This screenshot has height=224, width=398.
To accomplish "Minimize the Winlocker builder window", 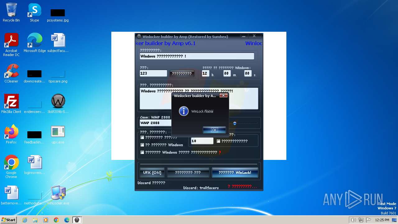I will [244, 36].
